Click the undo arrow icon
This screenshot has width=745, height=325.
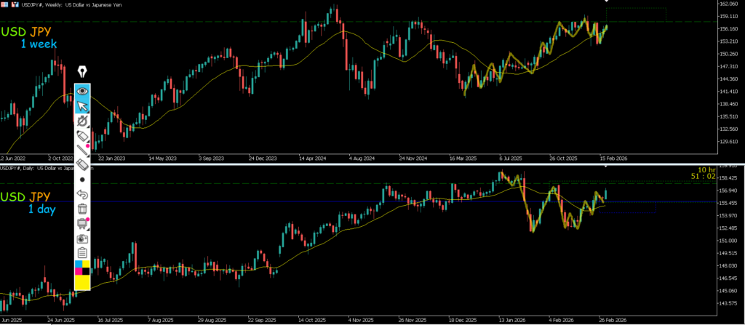tap(82, 194)
